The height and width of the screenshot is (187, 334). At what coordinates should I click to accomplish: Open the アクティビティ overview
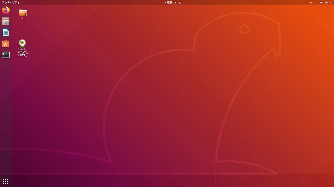click(x=11, y=2)
